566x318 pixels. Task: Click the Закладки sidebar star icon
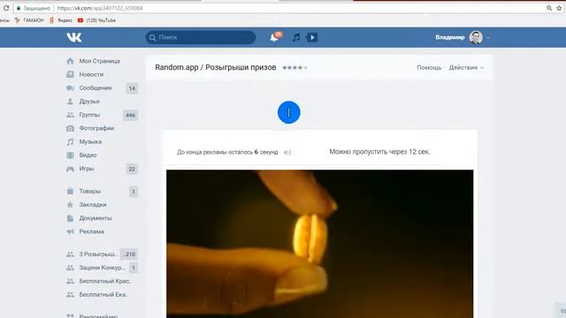click(x=70, y=204)
